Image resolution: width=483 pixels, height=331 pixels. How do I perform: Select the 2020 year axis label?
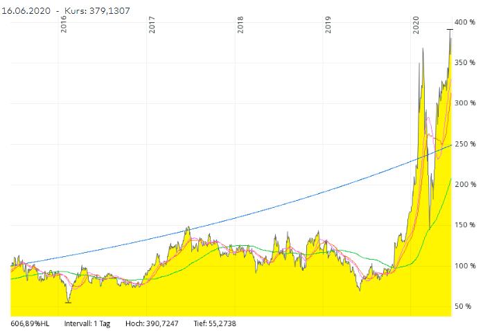click(416, 24)
